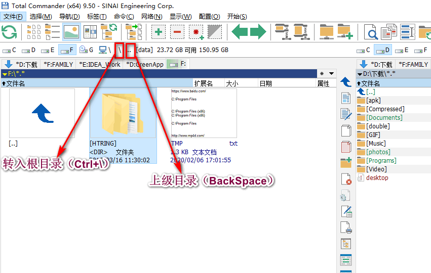Click left panel favorites asterisk button
This screenshot has height=273, width=431.
coord(322,73)
